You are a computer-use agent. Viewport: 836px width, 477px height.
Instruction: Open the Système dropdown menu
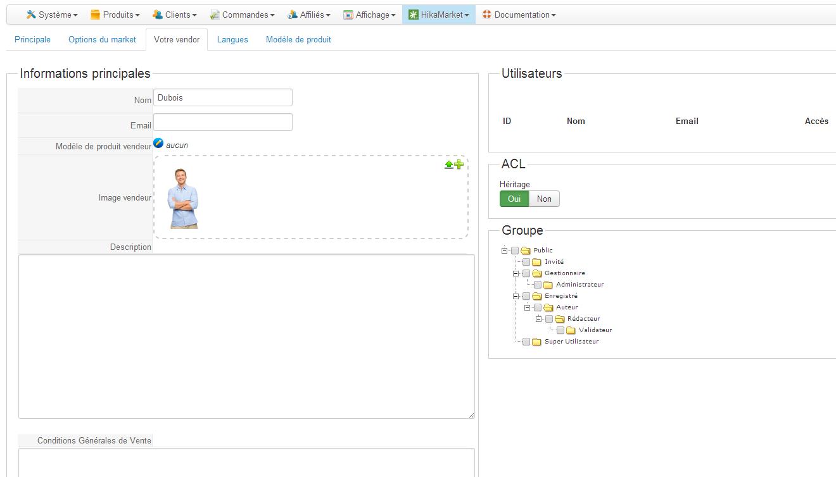point(52,15)
